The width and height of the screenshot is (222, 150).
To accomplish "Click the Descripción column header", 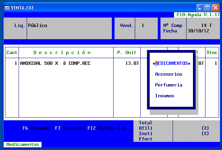I will pos(62,52).
